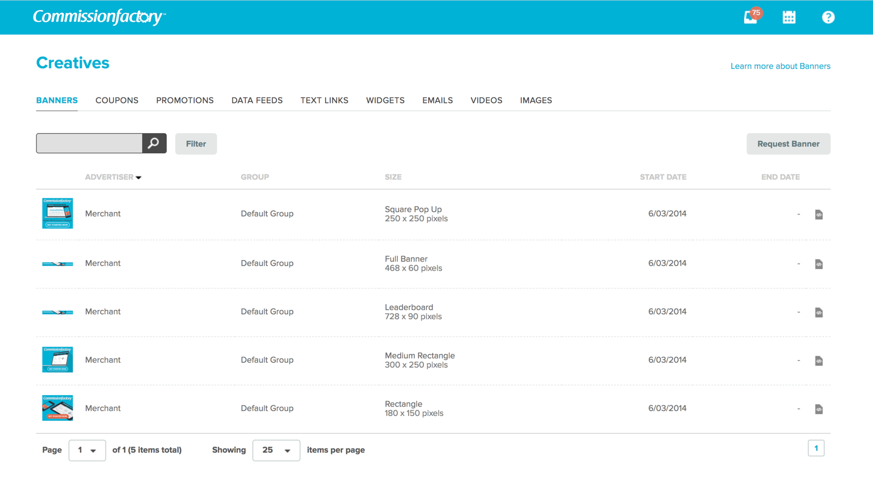Open the Data Feeds tab
The image size is (873, 483).
[x=257, y=101]
